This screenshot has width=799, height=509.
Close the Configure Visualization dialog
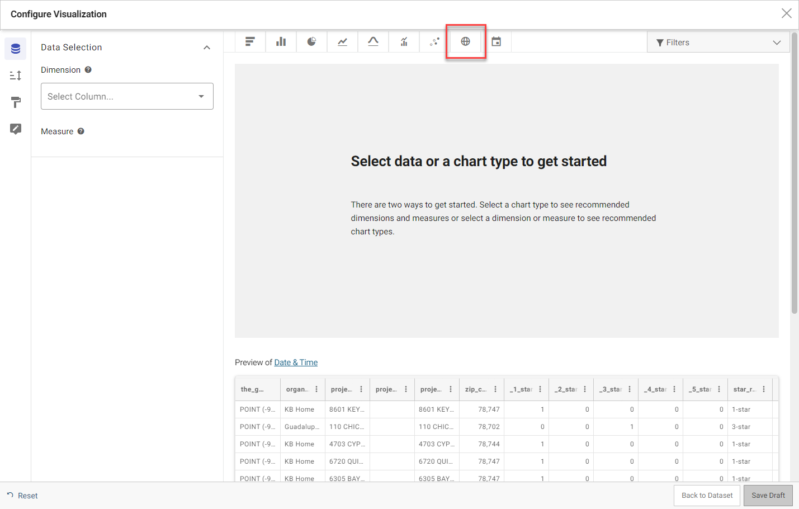click(786, 13)
